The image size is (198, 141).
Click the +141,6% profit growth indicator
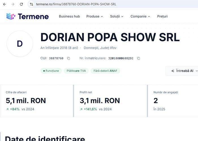(89, 109)
